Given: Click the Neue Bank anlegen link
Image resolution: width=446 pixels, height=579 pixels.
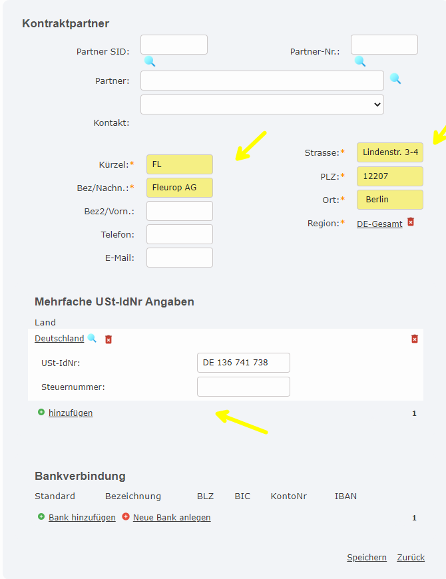Looking at the screenshot, I should click(x=172, y=517).
